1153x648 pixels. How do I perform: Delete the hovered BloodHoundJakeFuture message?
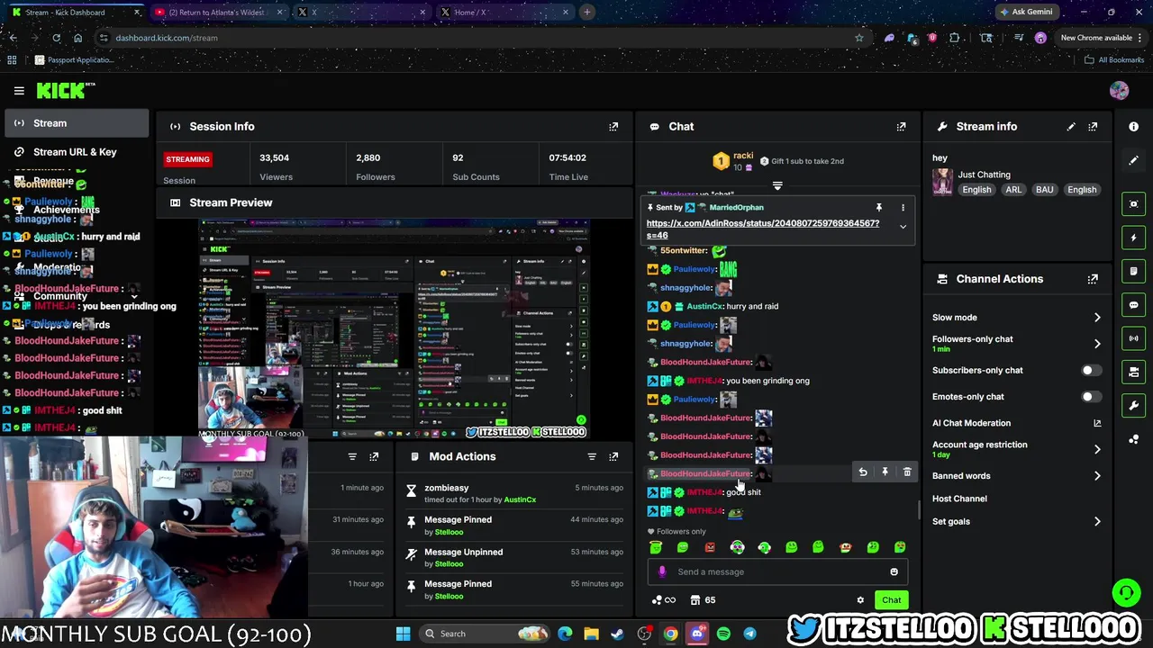907,472
